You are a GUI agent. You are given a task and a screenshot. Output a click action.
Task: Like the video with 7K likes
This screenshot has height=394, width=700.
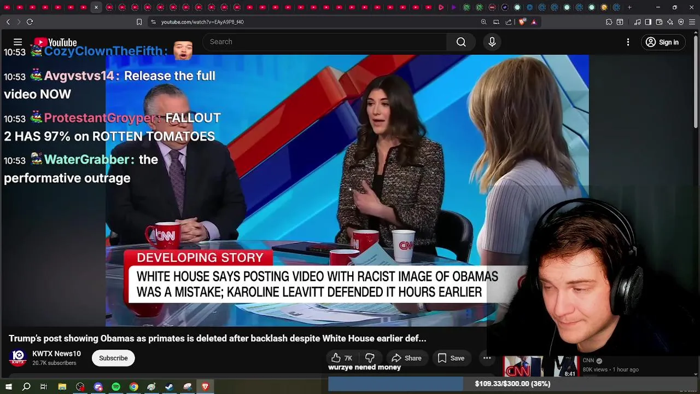click(342, 358)
